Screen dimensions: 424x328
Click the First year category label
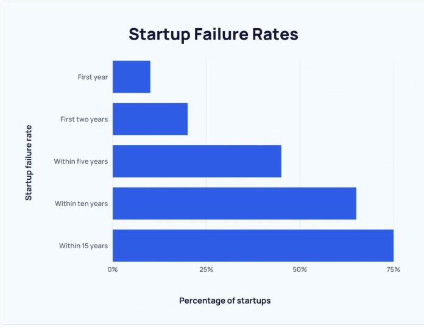coord(93,77)
